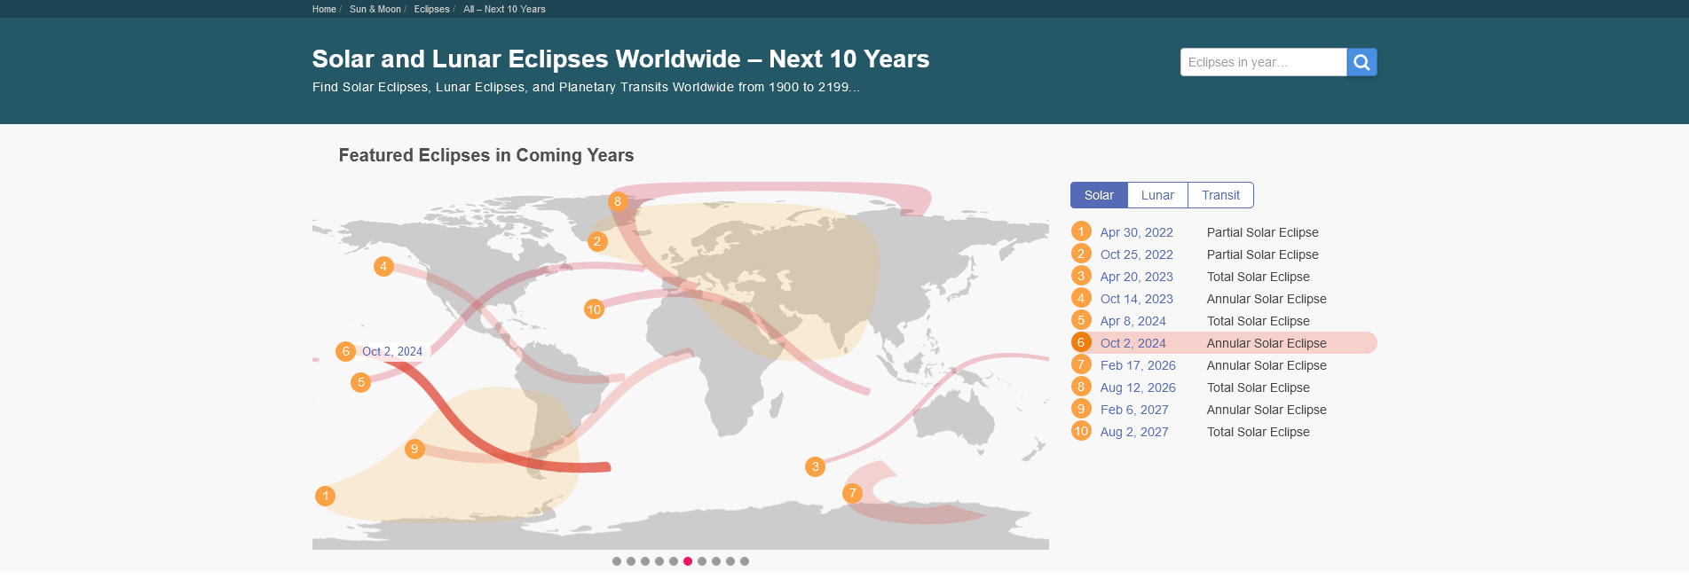The height and width of the screenshot is (579, 1689).
Task: Click numbered badge 5 in the eclipse list
Action: pos(1080,320)
